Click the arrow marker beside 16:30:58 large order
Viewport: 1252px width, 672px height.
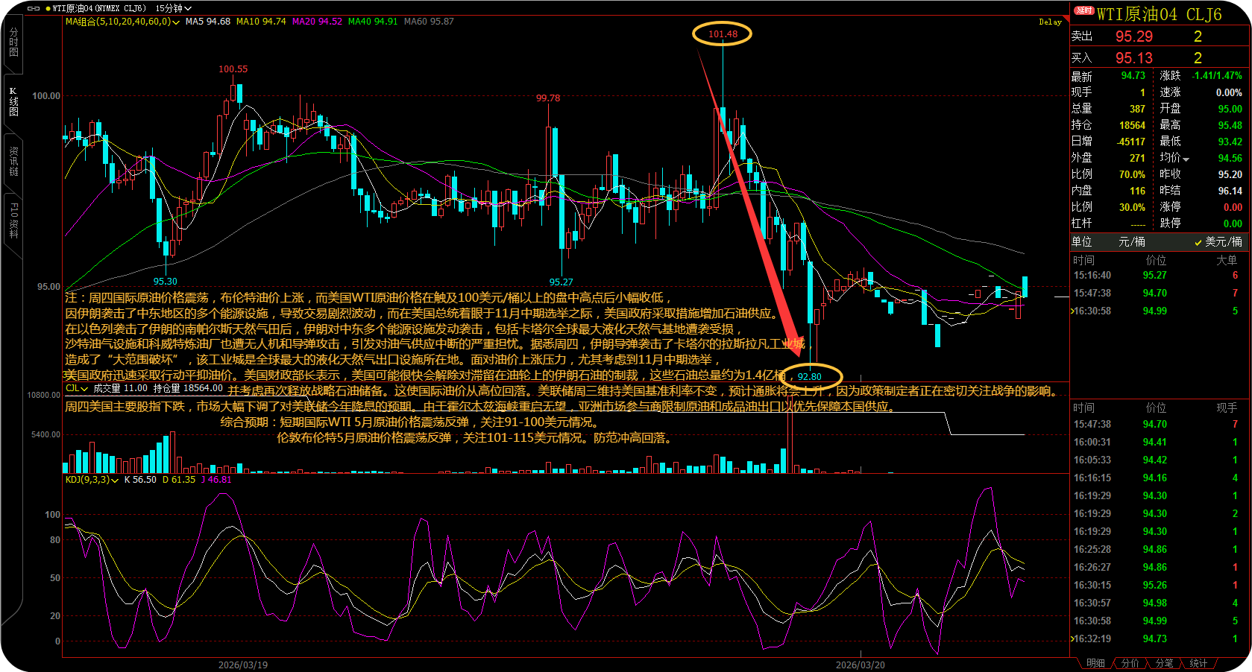coord(1072,311)
